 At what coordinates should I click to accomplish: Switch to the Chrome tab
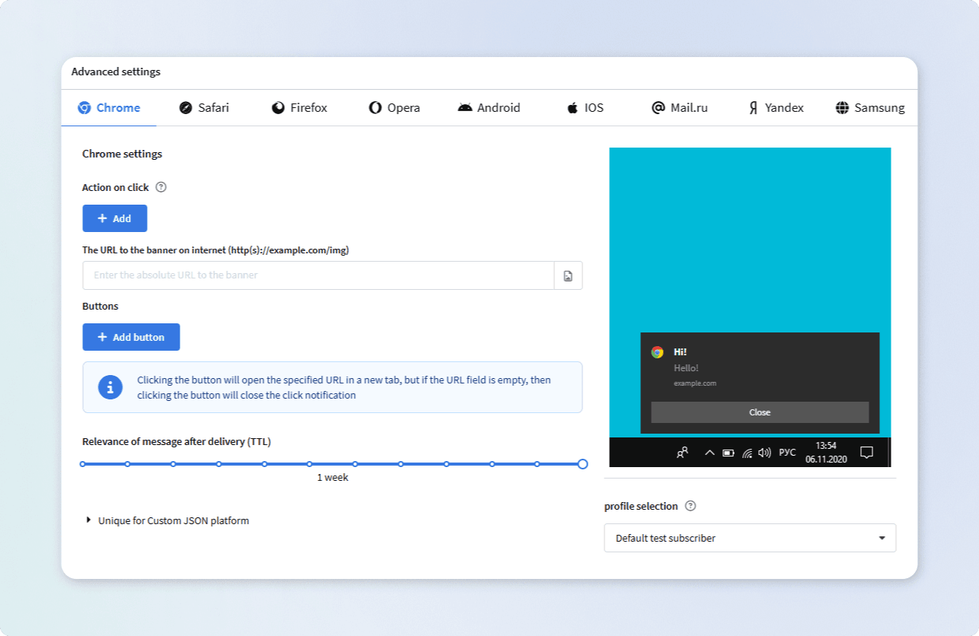[109, 108]
